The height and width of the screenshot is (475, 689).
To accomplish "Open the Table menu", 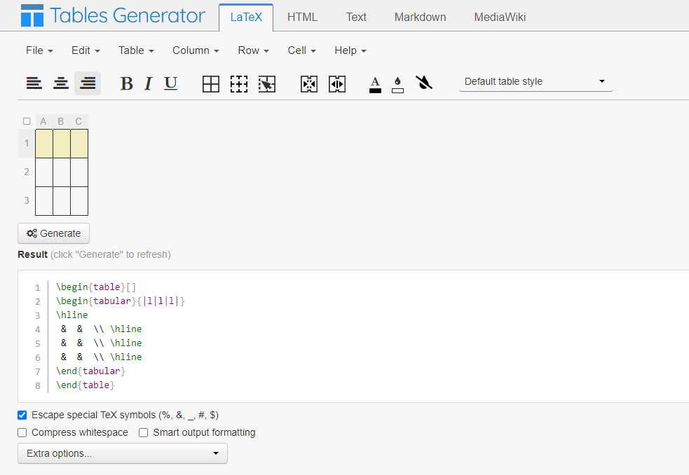I will click(x=136, y=50).
